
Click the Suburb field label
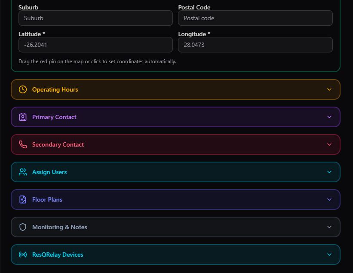[28, 7]
